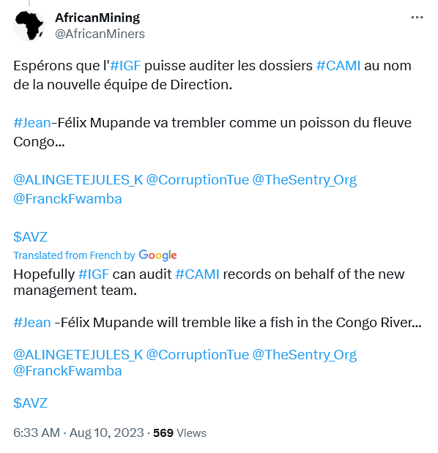Click the 569 Views count
The image size is (438, 453).
(x=179, y=433)
